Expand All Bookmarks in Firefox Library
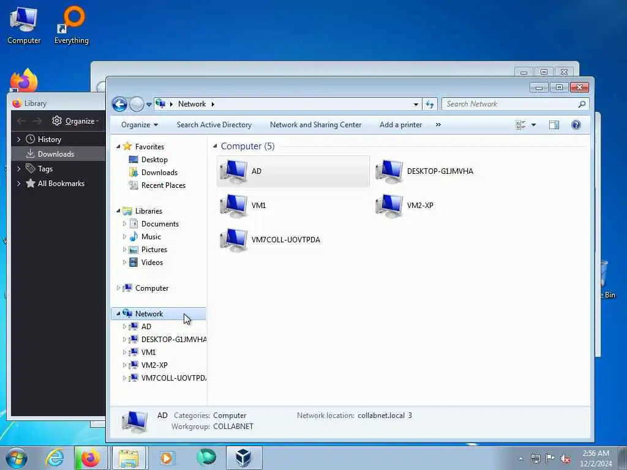 click(19, 184)
